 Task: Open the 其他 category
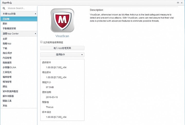(x=19, y=106)
